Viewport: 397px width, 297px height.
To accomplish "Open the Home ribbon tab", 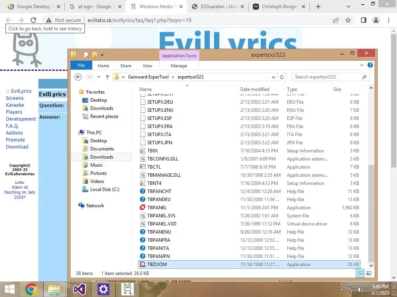I will point(103,66).
